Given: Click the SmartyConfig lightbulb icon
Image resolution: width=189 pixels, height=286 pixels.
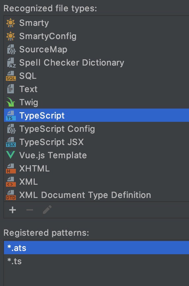Looking at the screenshot, I should click(x=11, y=36).
